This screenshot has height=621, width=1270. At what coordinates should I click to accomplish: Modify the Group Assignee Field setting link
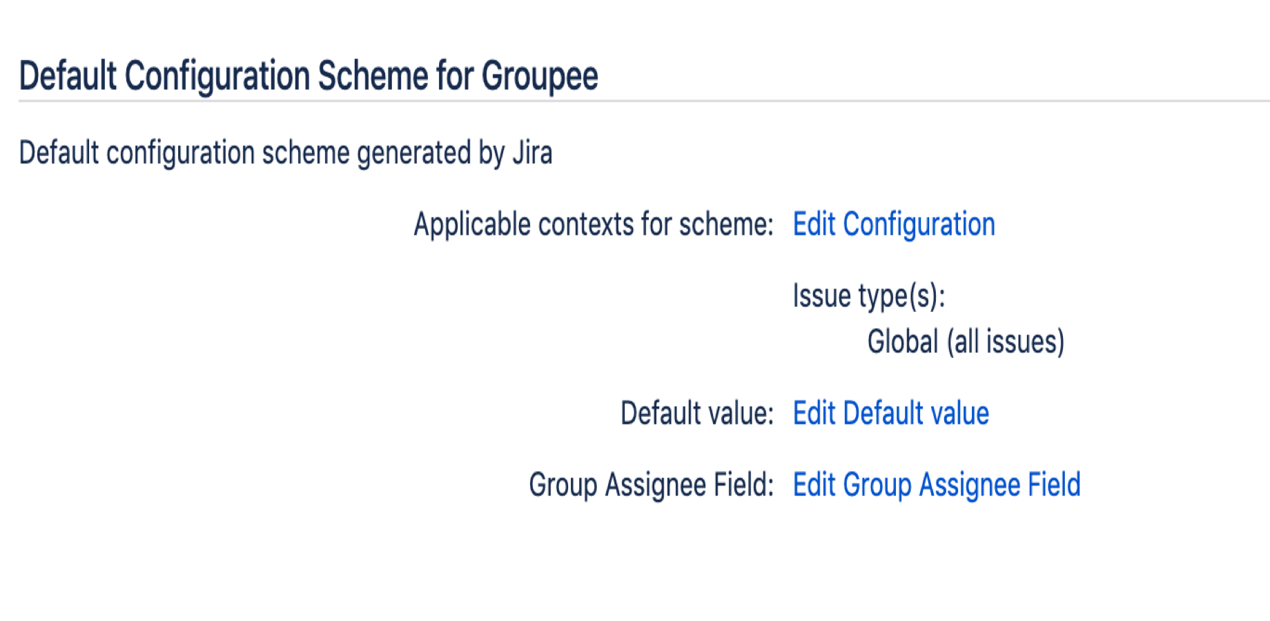pyautogui.click(x=937, y=485)
